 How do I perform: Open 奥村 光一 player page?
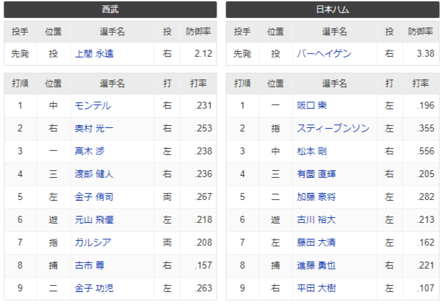pyautogui.click(x=94, y=128)
